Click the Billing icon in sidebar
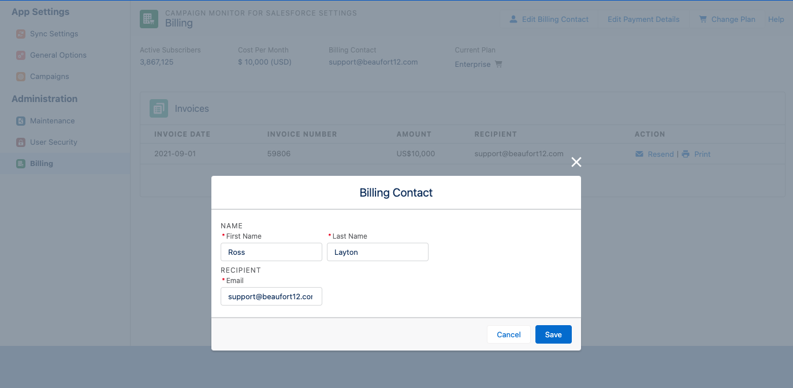 [21, 164]
